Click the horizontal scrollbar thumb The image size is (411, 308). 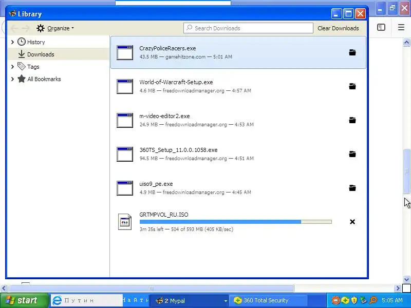point(152,288)
